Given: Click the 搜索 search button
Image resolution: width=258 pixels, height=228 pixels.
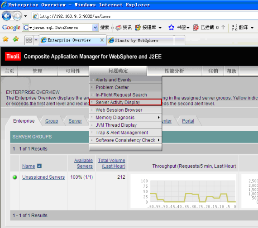Looking at the screenshot, I should coord(105,28).
